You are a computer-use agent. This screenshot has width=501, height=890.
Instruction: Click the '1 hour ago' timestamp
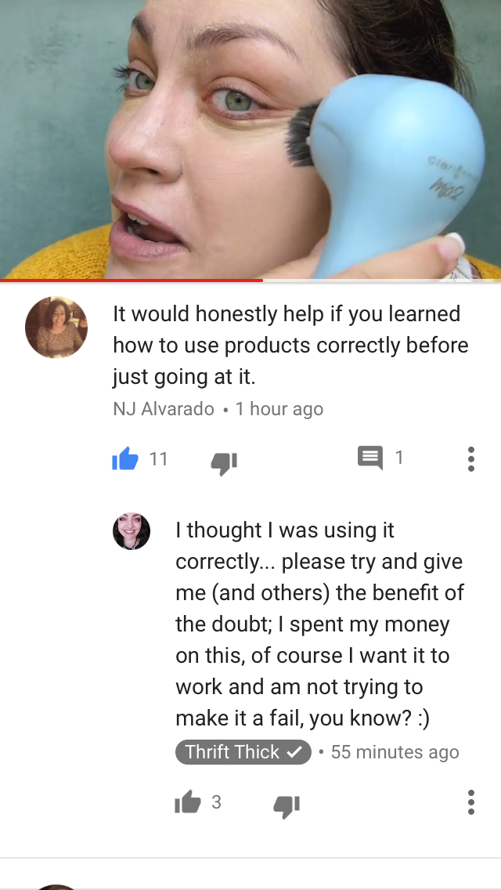click(x=279, y=409)
